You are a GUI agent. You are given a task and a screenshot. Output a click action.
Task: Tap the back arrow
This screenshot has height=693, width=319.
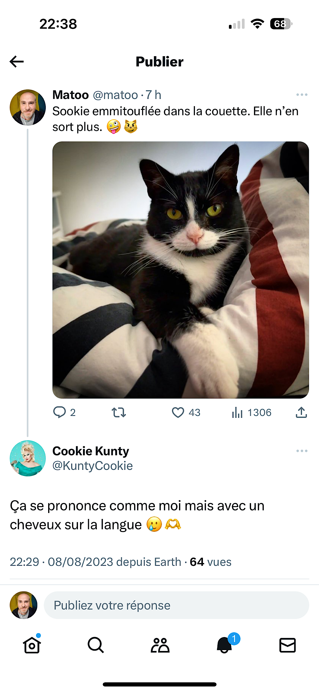pyautogui.click(x=17, y=62)
